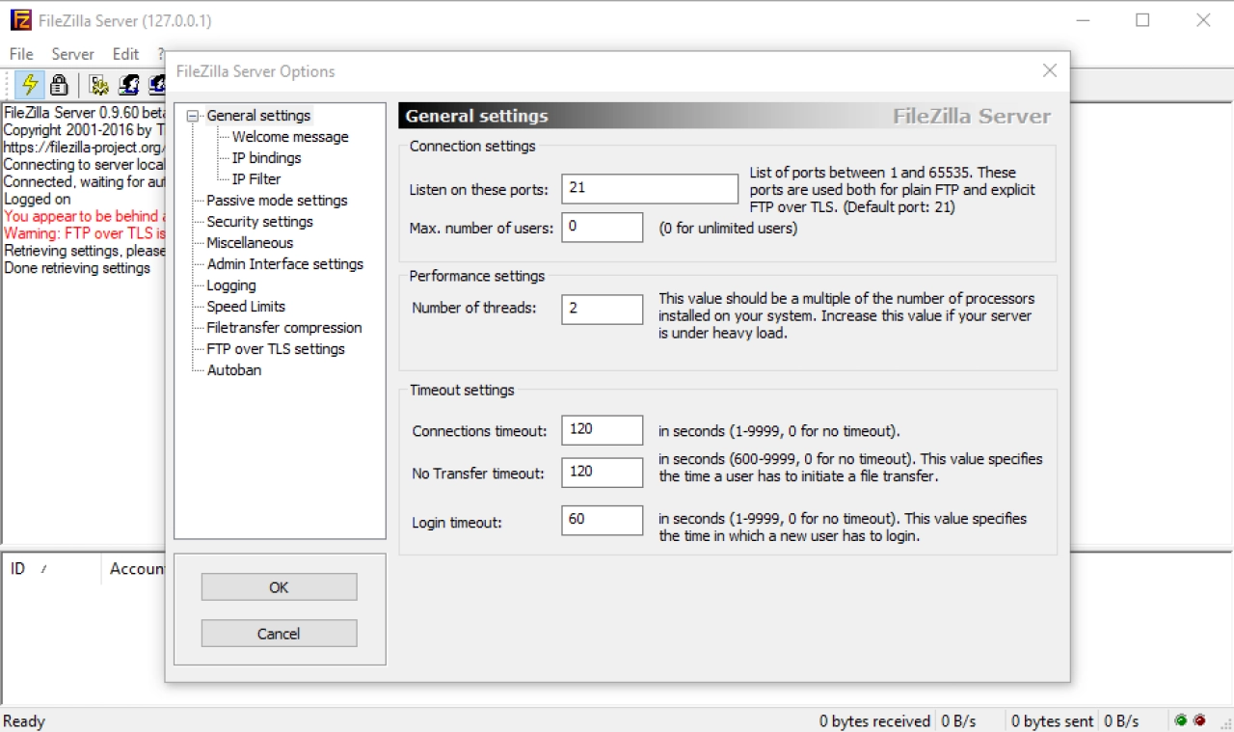The image size is (1234, 732).
Task: Click the red 'You appear to be behind' log line
Action: (85, 217)
